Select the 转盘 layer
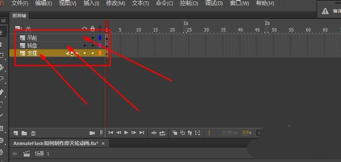 (32, 46)
